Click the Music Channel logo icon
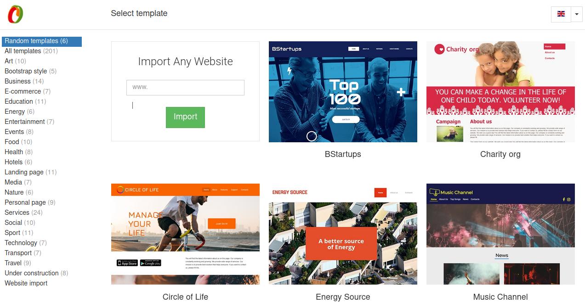 point(434,192)
